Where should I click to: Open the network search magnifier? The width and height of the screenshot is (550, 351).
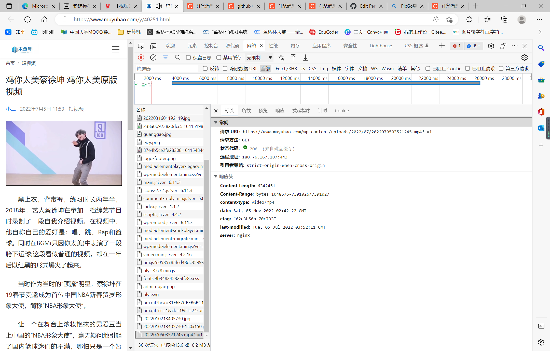[x=178, y=57]
